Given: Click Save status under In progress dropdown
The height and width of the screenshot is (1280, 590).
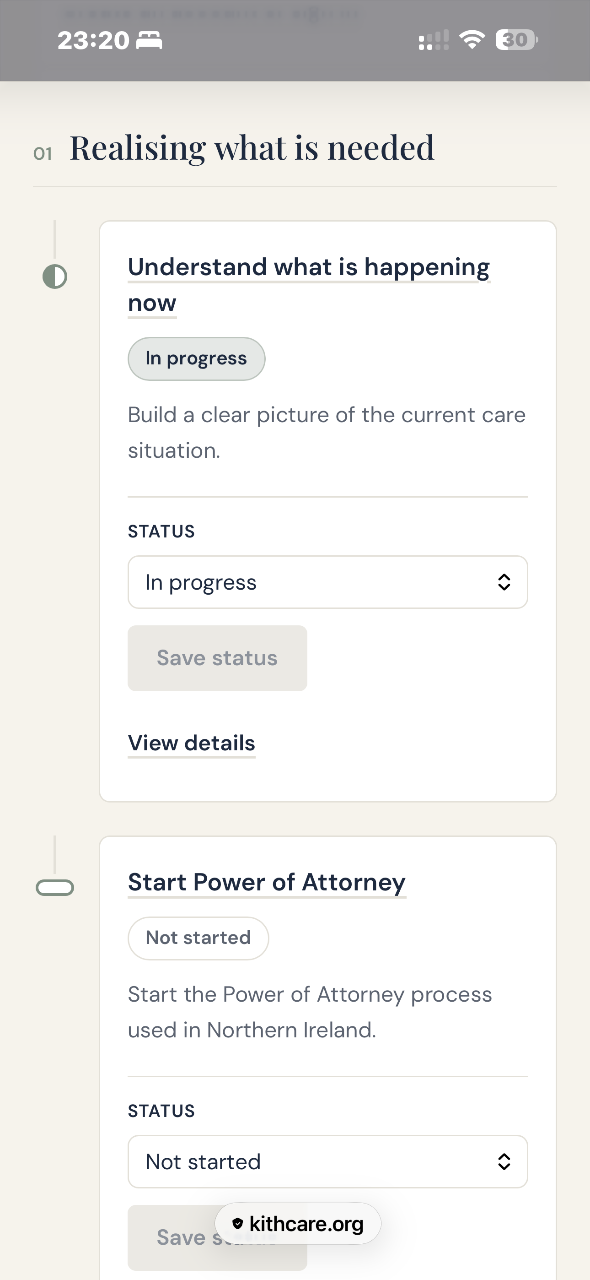Looking at the screenshot, I should click(x=218, y=658).
